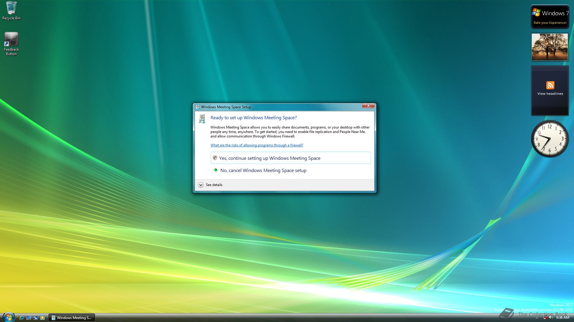Image resolution: width=574 pixels, height=322 pixels.
Task: Click the Meeting Space easel icon in dialog
Action: pos(202,119)
